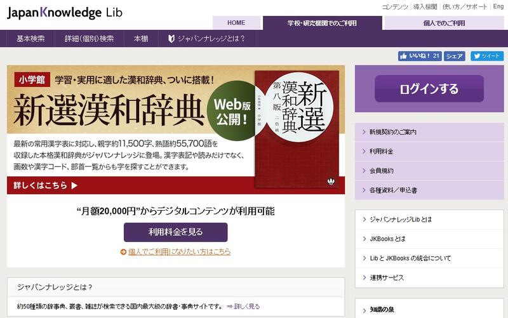508x318 pixels.
Task: Switch language via the Eng link
Action: (x=498, y=6)
